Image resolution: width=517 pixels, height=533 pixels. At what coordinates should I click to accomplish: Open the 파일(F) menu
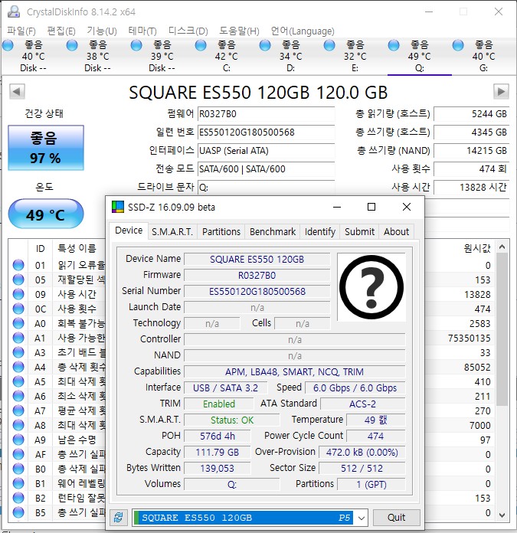[21, 31]
